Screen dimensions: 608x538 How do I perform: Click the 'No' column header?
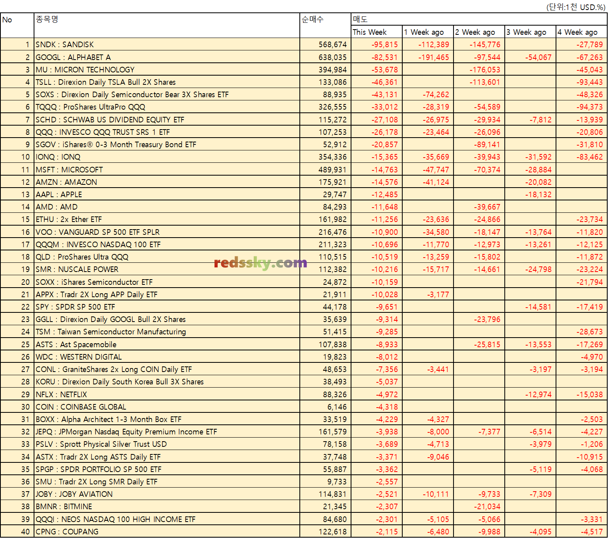(17, 26)
